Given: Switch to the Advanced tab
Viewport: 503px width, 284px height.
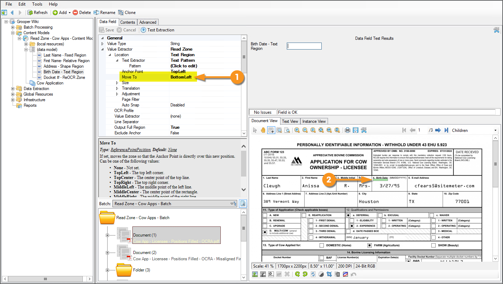Looking at the screenshot, I should [x=148, y=22].
